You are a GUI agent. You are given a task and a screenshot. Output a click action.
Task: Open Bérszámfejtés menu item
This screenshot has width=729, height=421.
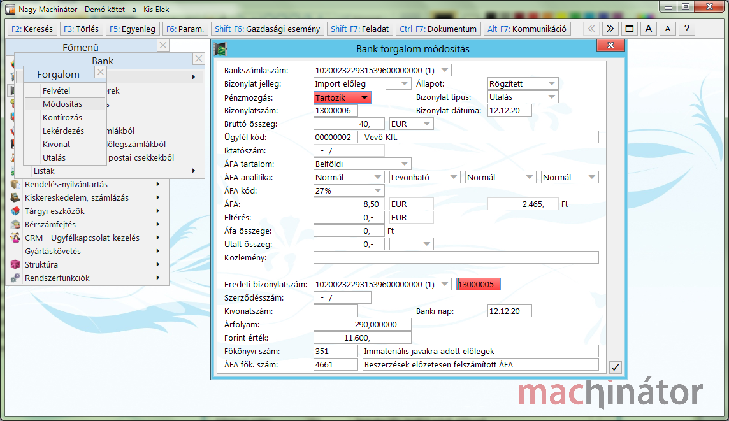coord(87,225)
